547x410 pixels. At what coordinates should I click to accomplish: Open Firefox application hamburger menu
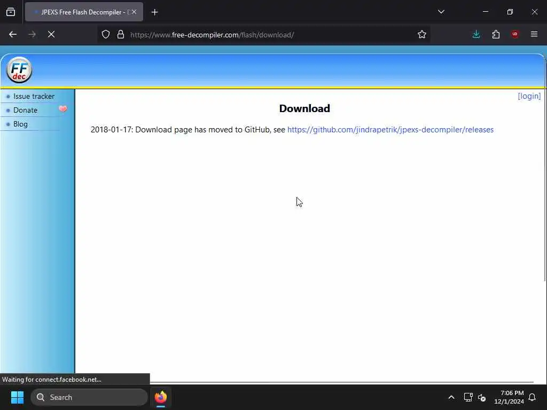pyautogui.click(x=534, y=35)
